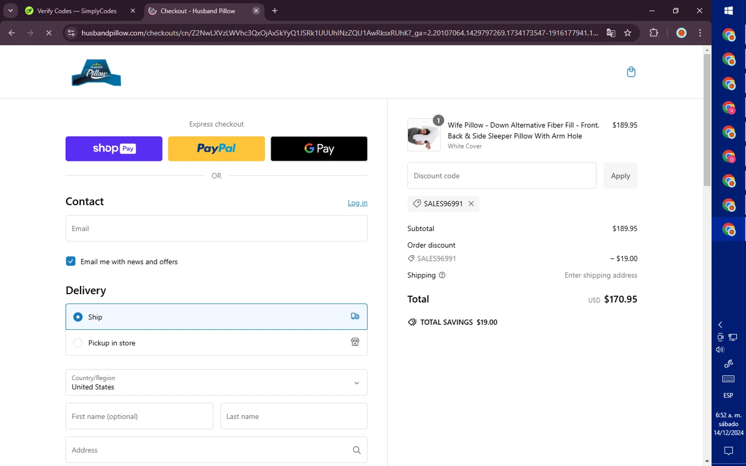
Task: Uncheck Email me with news and offers
Action: [x=71, y=261]
